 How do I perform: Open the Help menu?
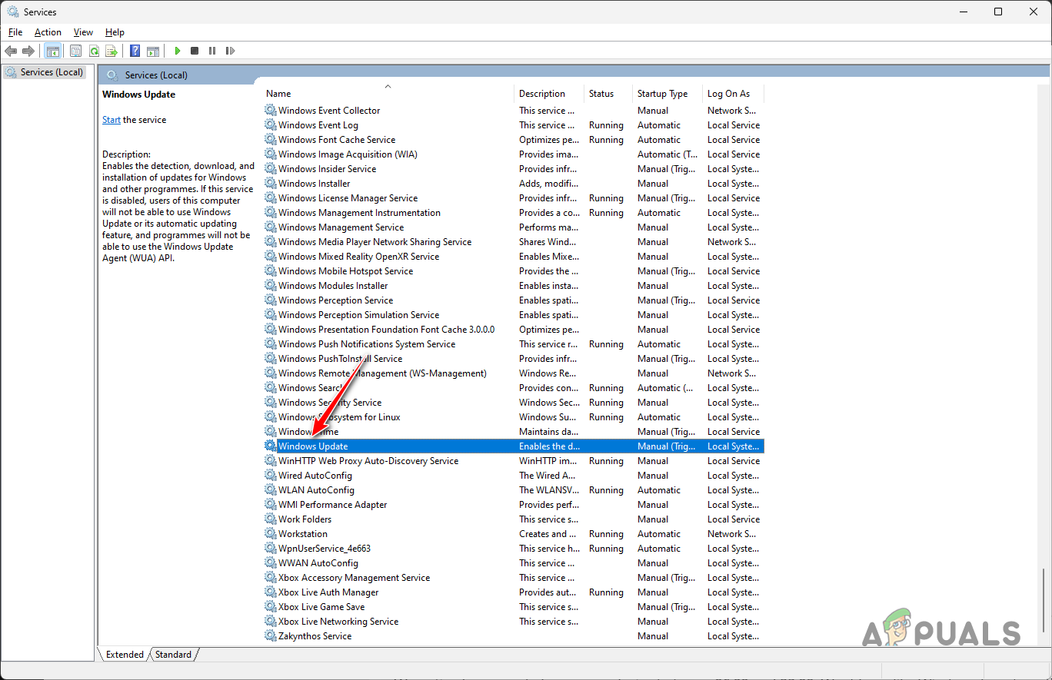coord(115,32)
